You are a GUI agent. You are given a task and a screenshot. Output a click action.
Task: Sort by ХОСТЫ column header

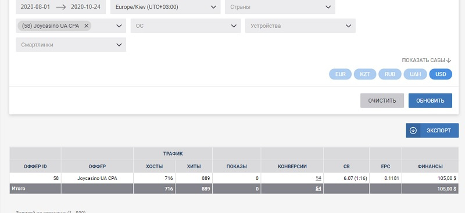coord(154,167)
